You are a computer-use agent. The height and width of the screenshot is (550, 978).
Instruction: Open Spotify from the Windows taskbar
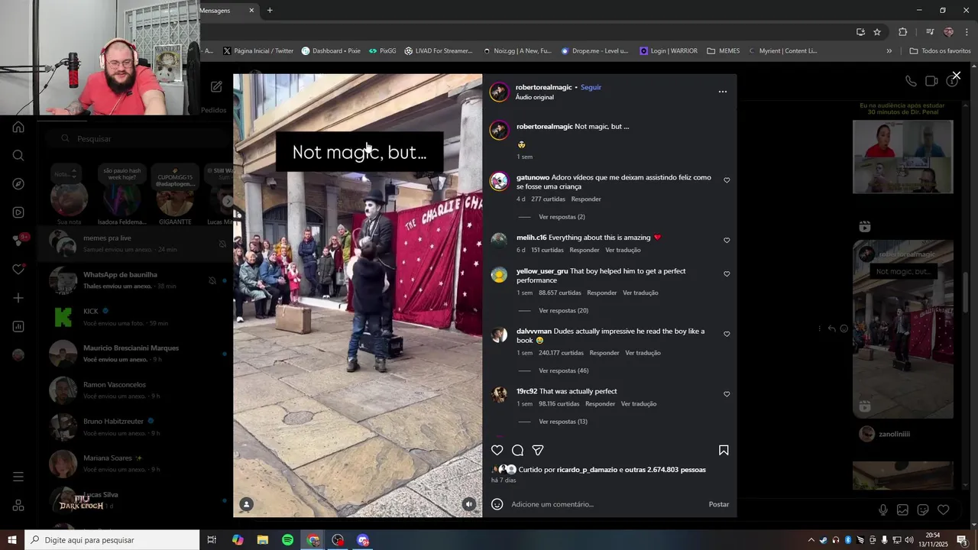(287, 540)
